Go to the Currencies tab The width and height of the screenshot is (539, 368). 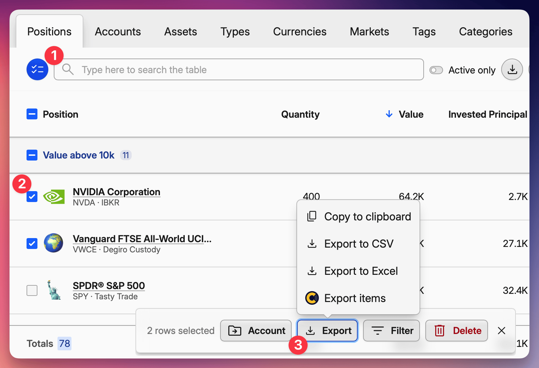(x=300, y=32)
